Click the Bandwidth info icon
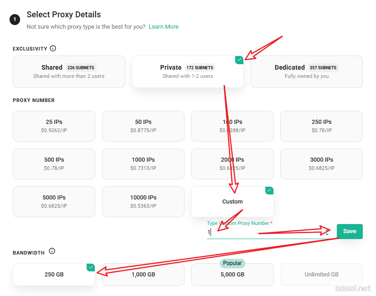376x296 pixels. [52, 251]
